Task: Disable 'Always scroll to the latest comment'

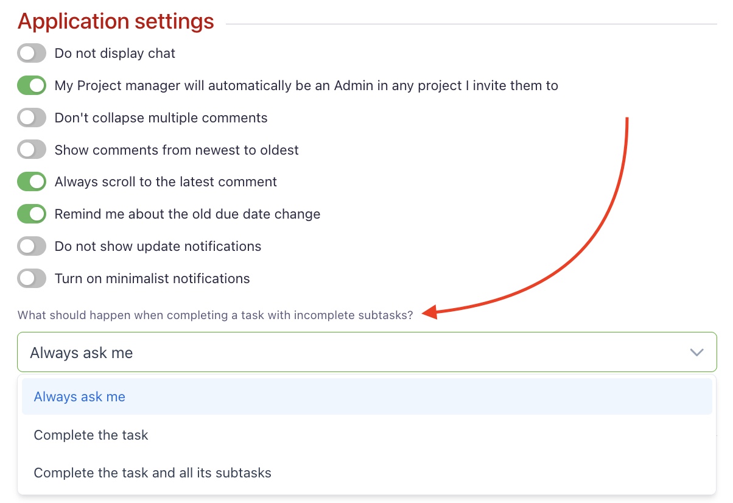Action: [x=31, y=181]
